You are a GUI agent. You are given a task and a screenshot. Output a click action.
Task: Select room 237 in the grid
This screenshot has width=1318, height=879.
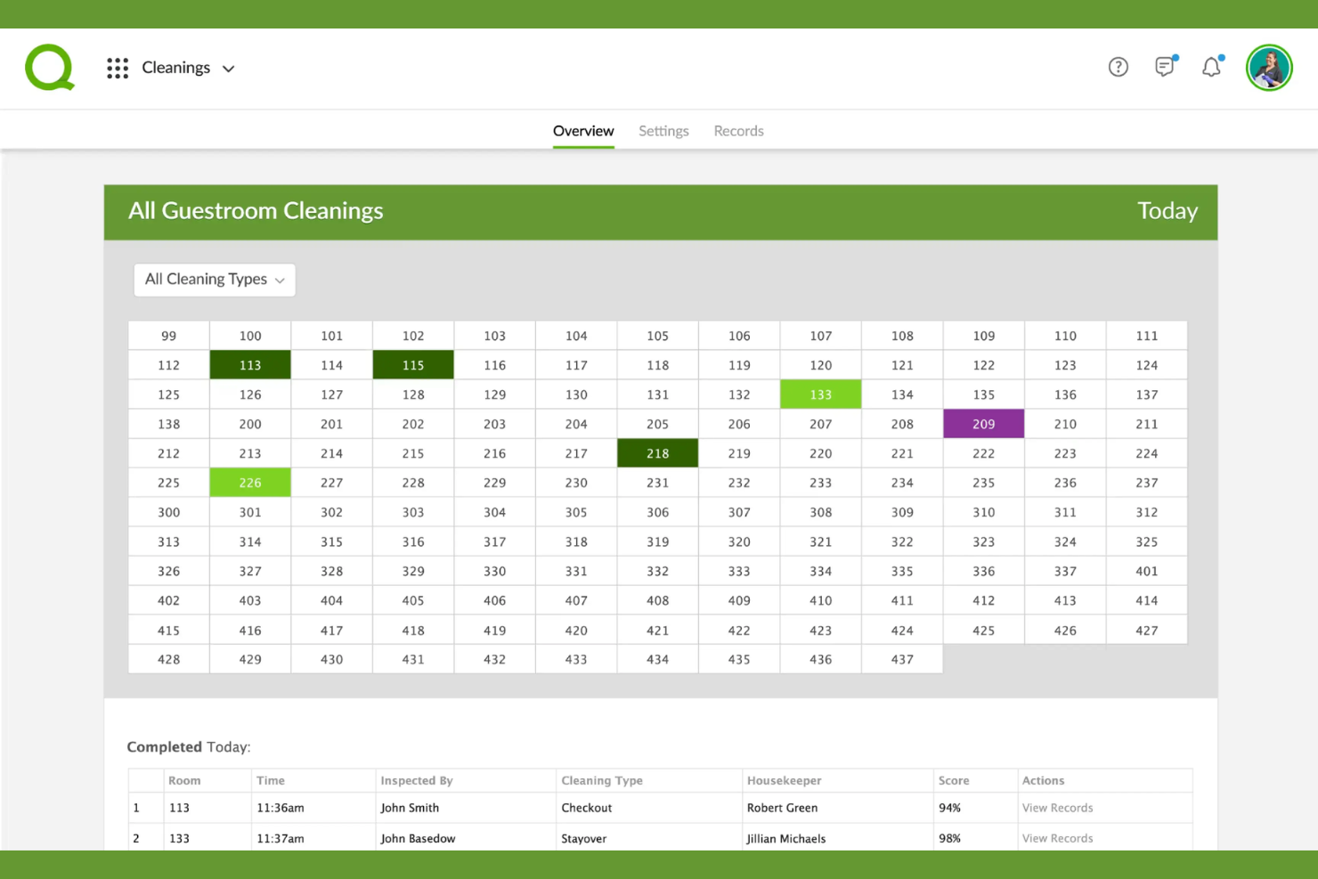tap(1147, 483)
